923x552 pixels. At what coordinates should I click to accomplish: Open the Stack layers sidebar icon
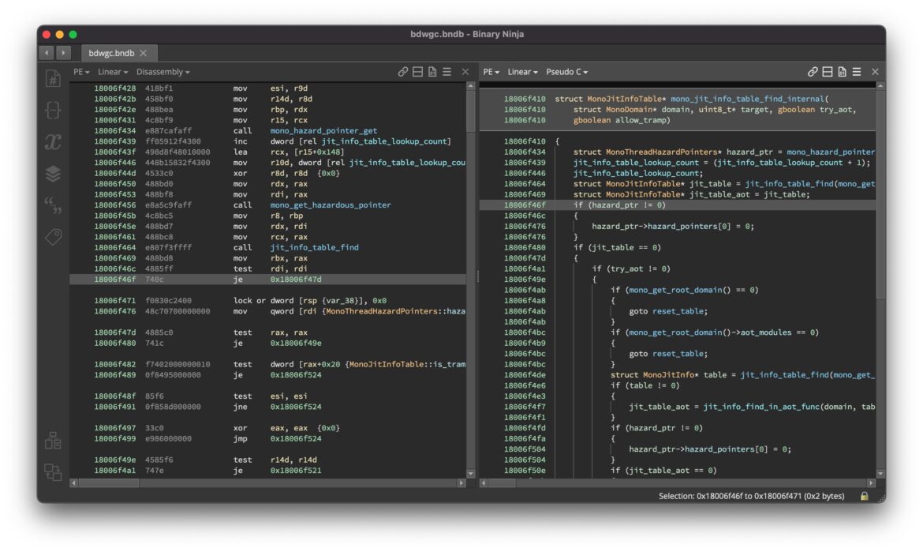point(53,173)
